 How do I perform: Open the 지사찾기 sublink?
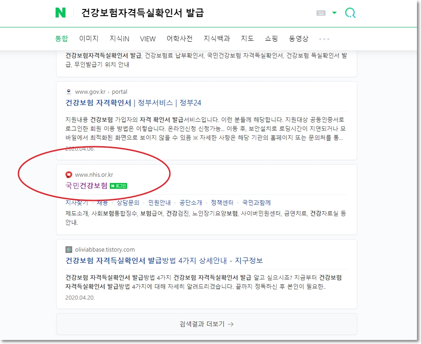(77, 202)
